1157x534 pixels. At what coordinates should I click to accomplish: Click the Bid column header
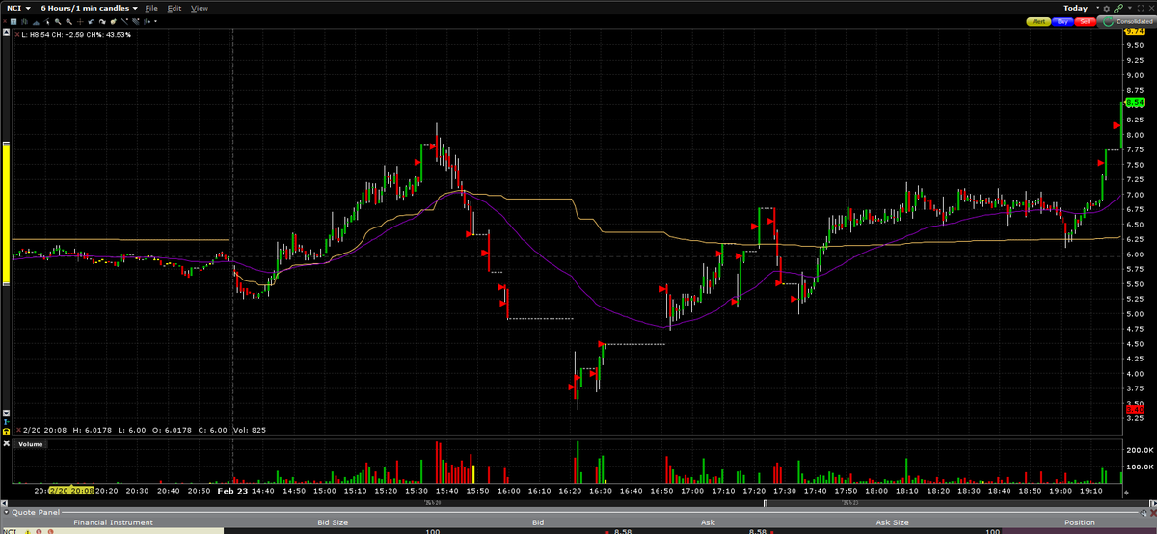537,522
